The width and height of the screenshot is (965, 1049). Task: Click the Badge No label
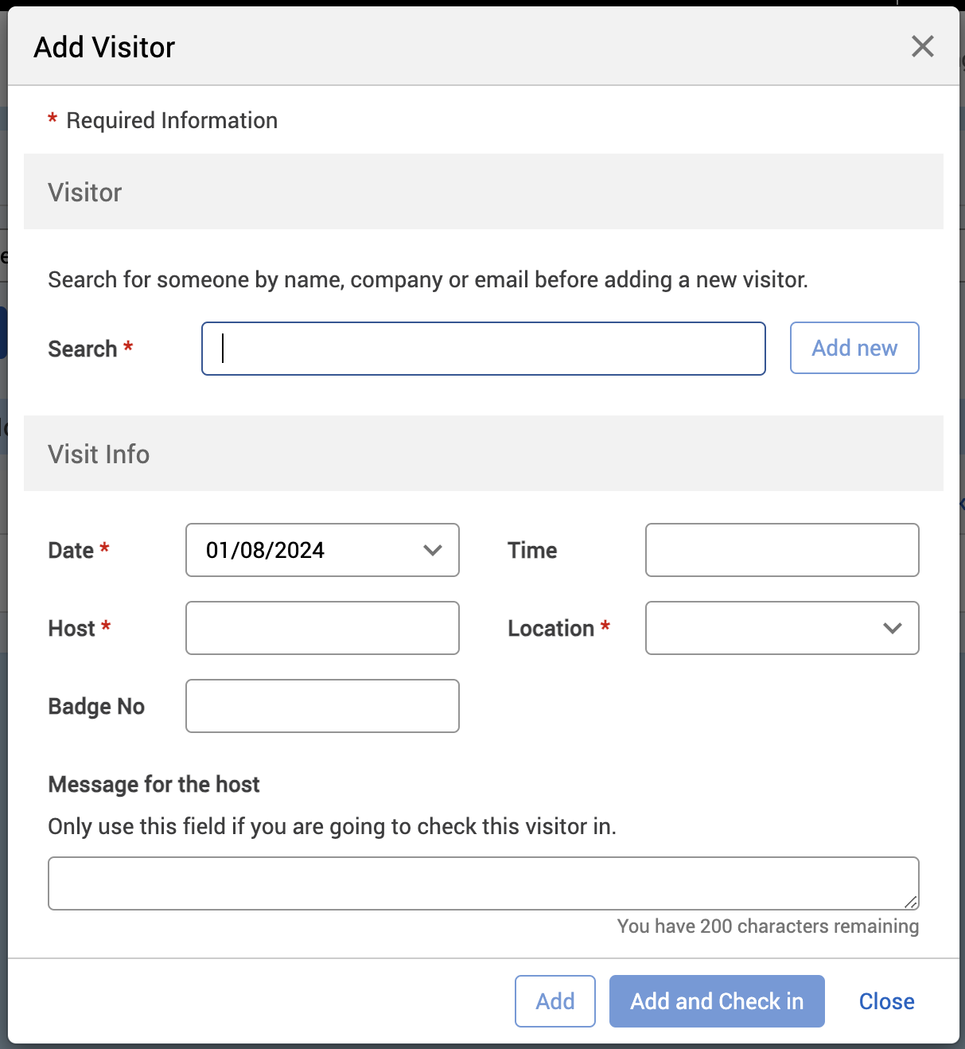click(x=96, y=706)
